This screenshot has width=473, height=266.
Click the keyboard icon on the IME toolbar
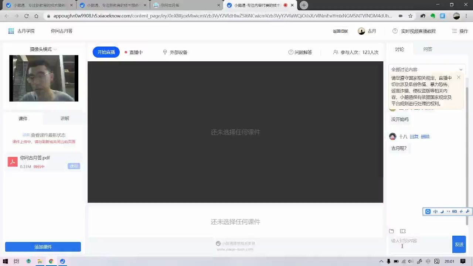[455, 211]
